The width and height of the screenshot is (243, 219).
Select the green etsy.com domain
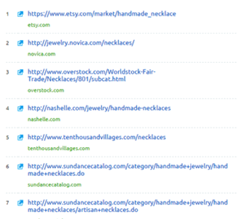[39, 25]
